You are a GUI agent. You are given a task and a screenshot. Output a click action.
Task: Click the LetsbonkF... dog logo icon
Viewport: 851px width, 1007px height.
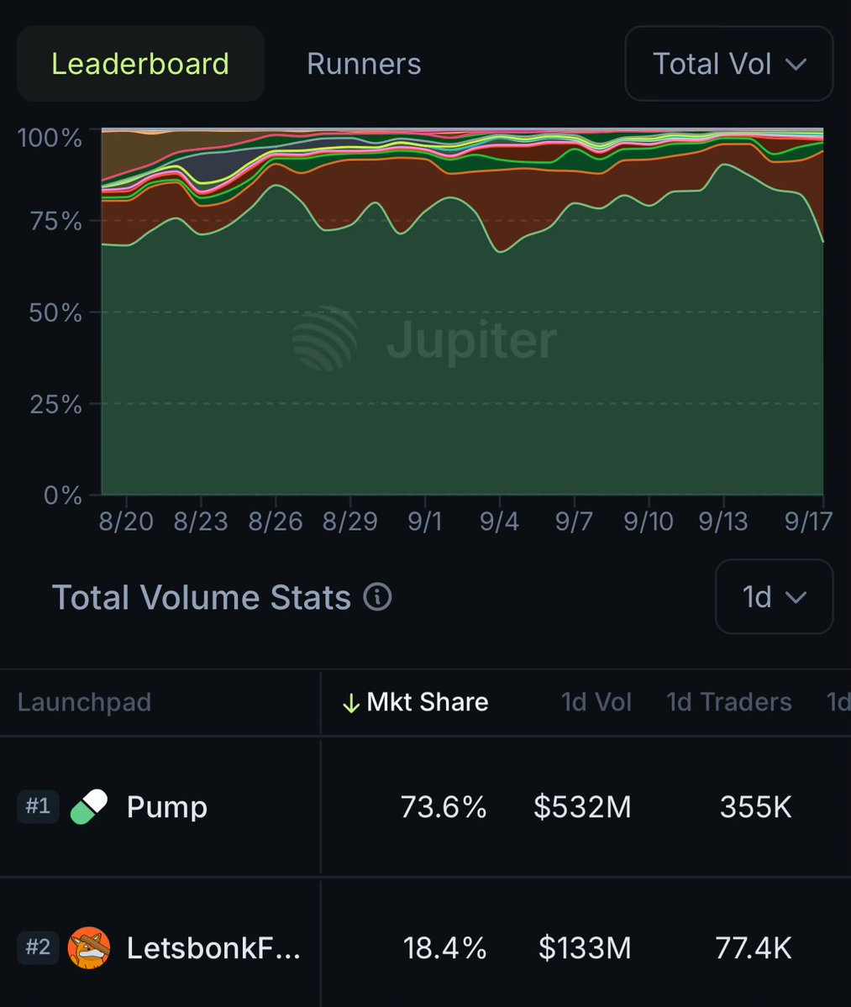[x=89, y=947]
